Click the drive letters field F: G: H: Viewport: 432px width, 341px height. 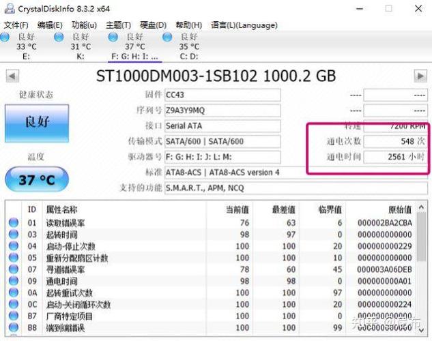tap(222, 157)
